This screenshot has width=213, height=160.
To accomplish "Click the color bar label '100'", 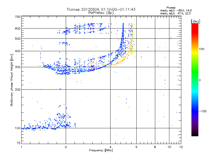I will pyautogui.click(x=202, y=49).
